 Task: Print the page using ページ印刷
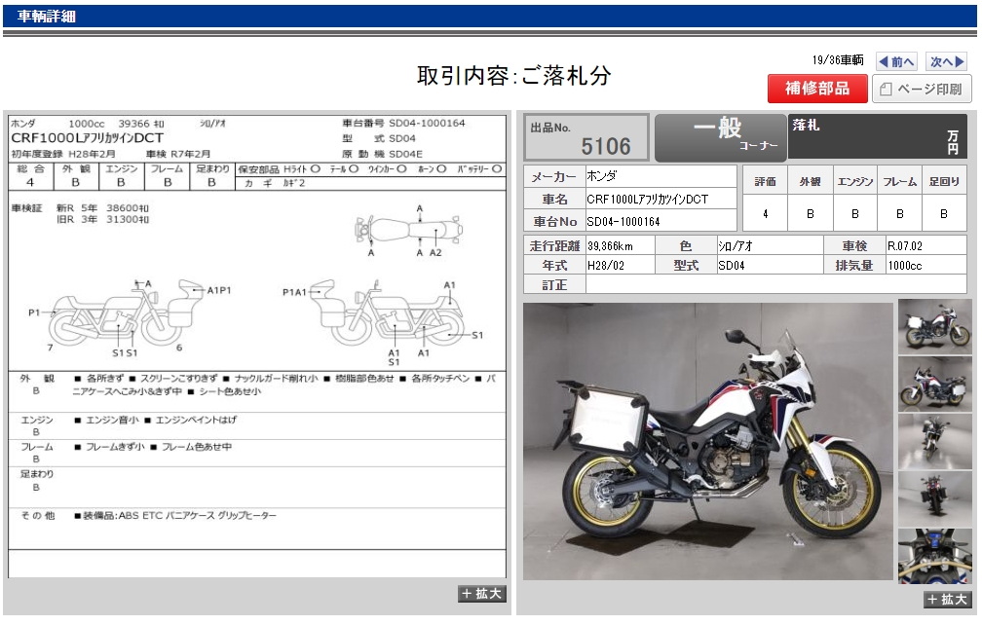921,90
